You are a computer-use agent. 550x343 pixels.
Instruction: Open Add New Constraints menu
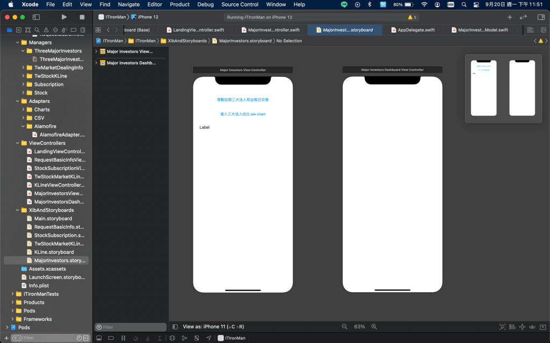[x=522, y=327]
